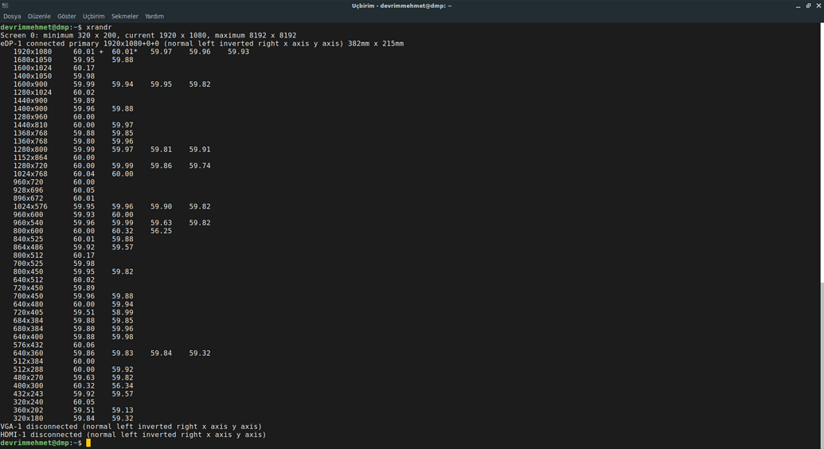Open the Göster menu

coord(67,16)
